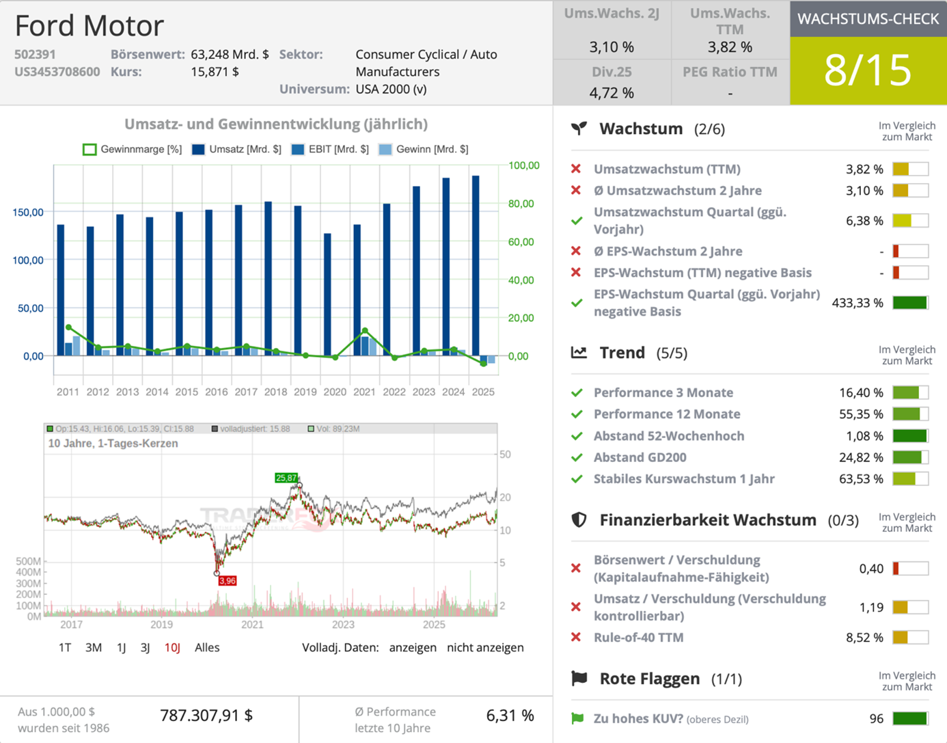This screenshot has width=947, height=743.
Task: Click the rating bar for Umsatzwachstum (TTM)
Action: [910, 169]
